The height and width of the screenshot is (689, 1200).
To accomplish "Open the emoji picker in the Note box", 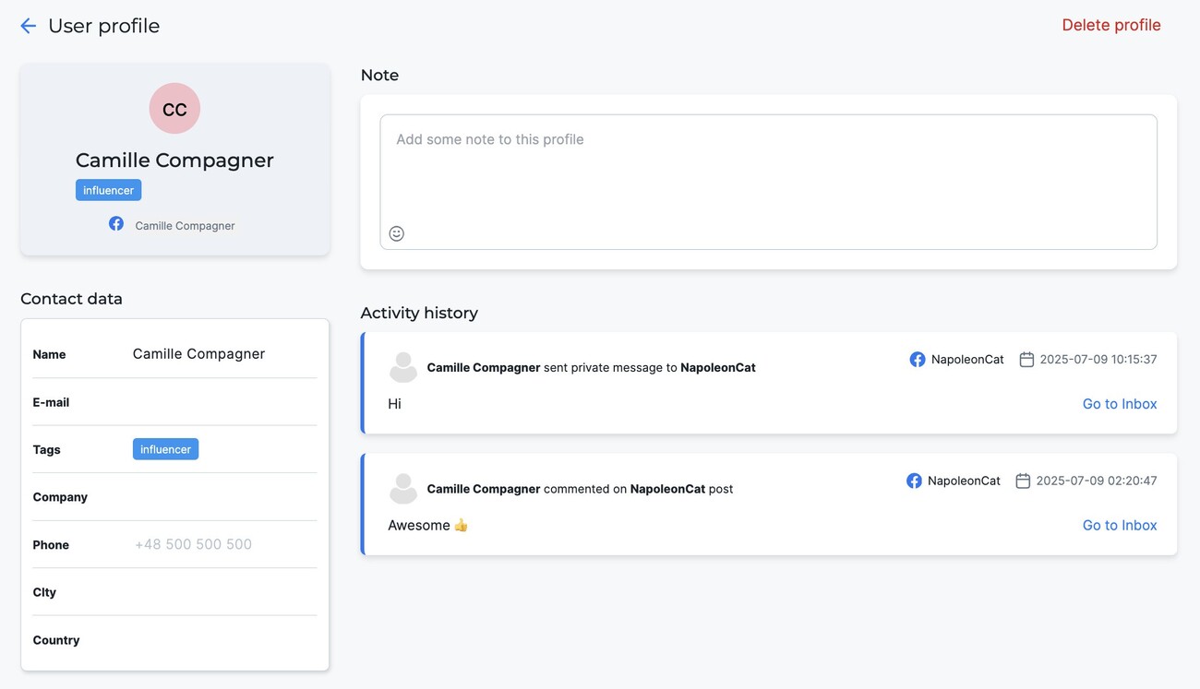I will 396,232.
